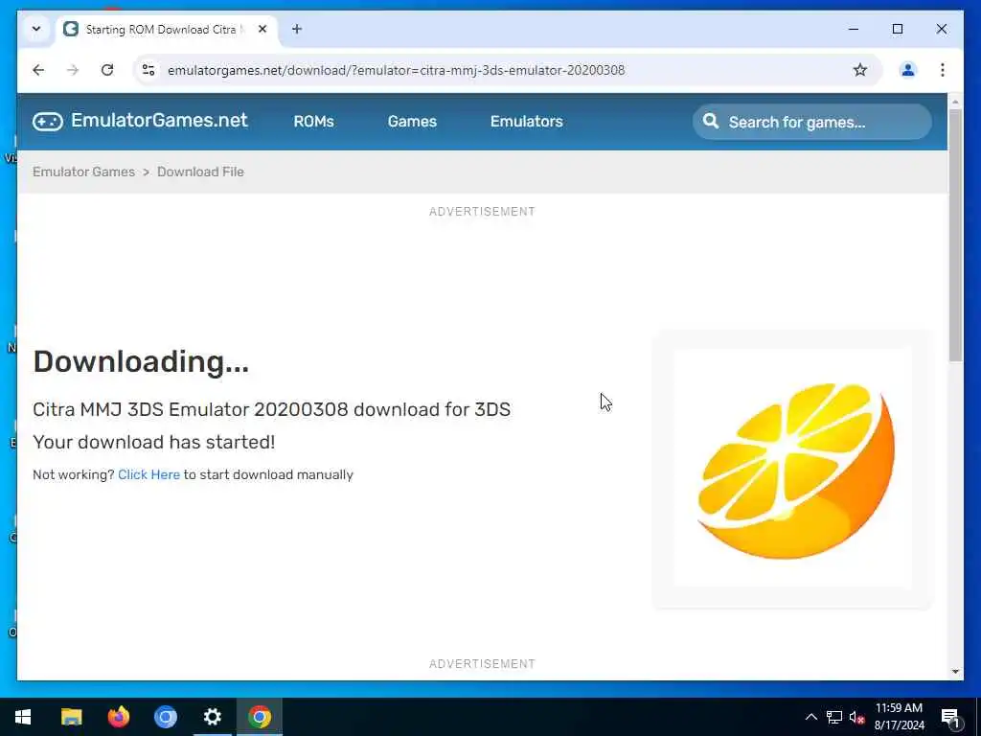The width and height of the screenshot is (981, 736).
Task: Click Here to start download manually
Action: 148,474
